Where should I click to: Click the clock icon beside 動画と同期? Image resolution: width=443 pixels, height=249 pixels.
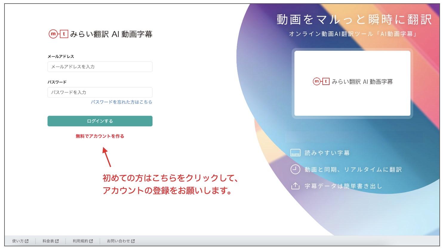tap(295, 169)
